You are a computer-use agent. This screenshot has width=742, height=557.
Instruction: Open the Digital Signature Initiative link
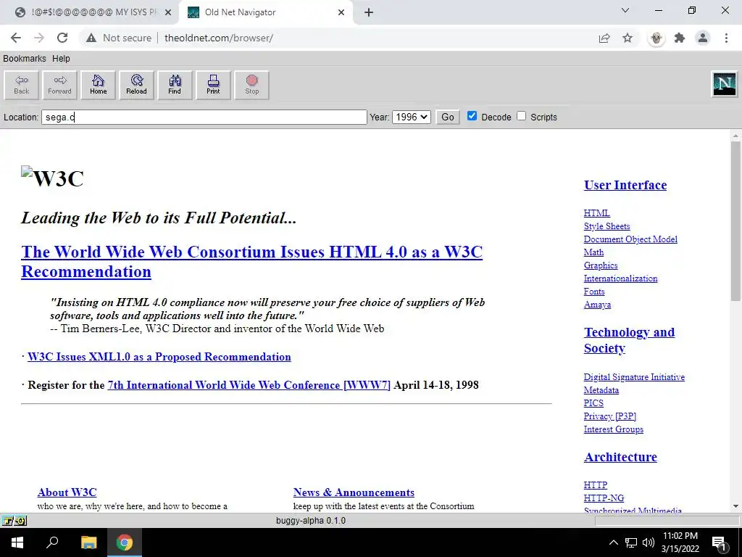click(634, 377)
